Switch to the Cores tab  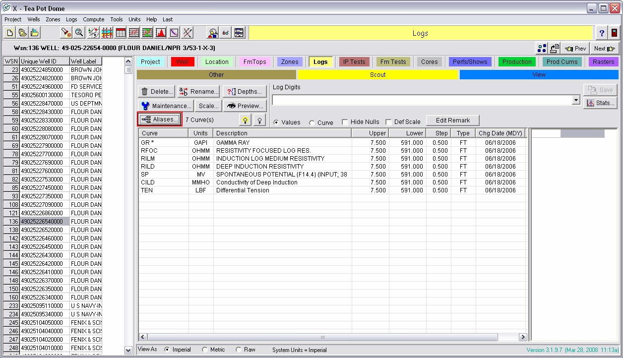pyautogui.click(x=429, y=62)
